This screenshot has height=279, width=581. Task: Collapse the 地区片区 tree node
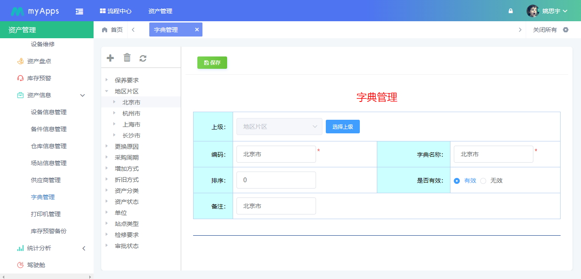(107, 91)
